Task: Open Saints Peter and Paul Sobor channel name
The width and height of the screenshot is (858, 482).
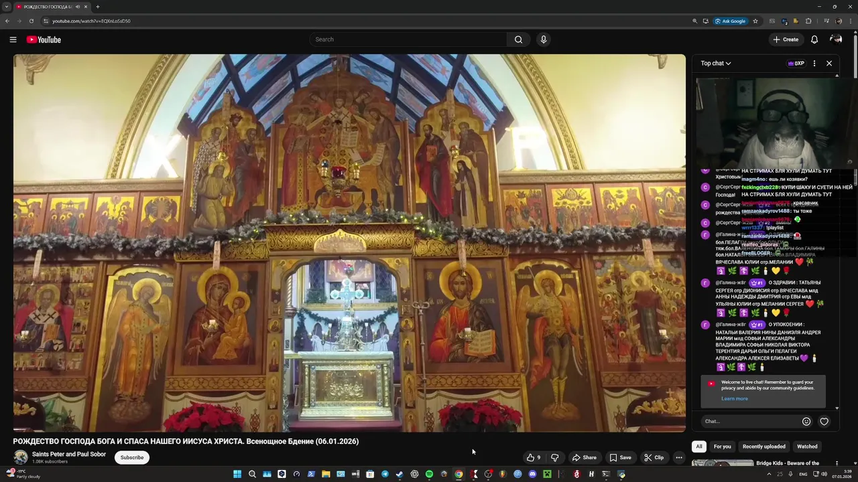Action: 69,455
